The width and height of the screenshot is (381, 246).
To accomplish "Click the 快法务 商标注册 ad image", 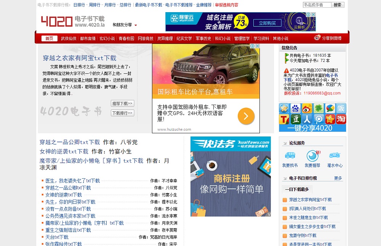I will 231,176.
